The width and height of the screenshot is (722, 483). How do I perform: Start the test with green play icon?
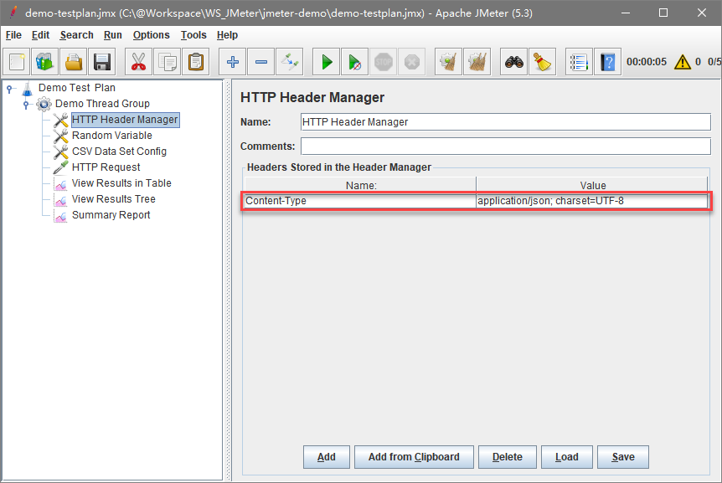(x=327, y=62)
